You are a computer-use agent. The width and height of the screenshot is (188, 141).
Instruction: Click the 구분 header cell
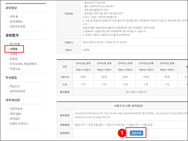coord(65,67)
